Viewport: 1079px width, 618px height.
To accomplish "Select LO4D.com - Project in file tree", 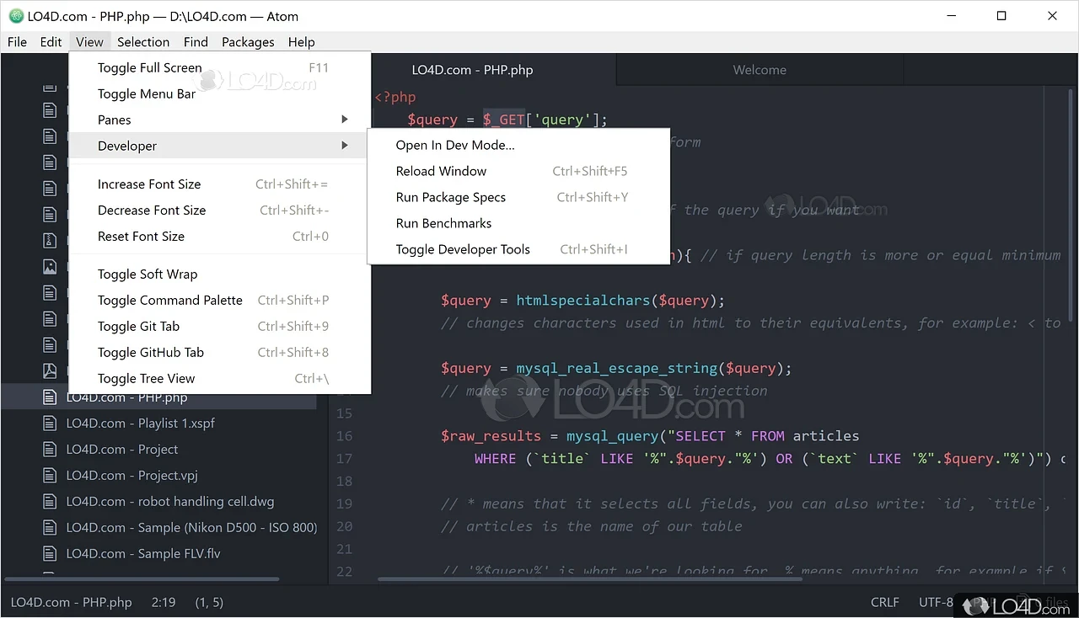I will coord(122,450).
